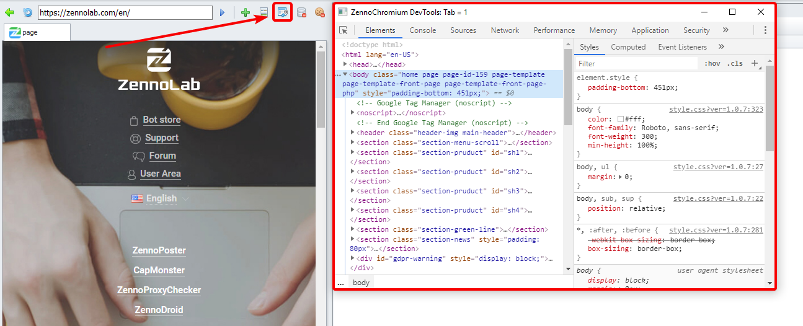This screenshot has width=803, height=326.
Task: Collapse the body element node
Action: tap(345, 74)
